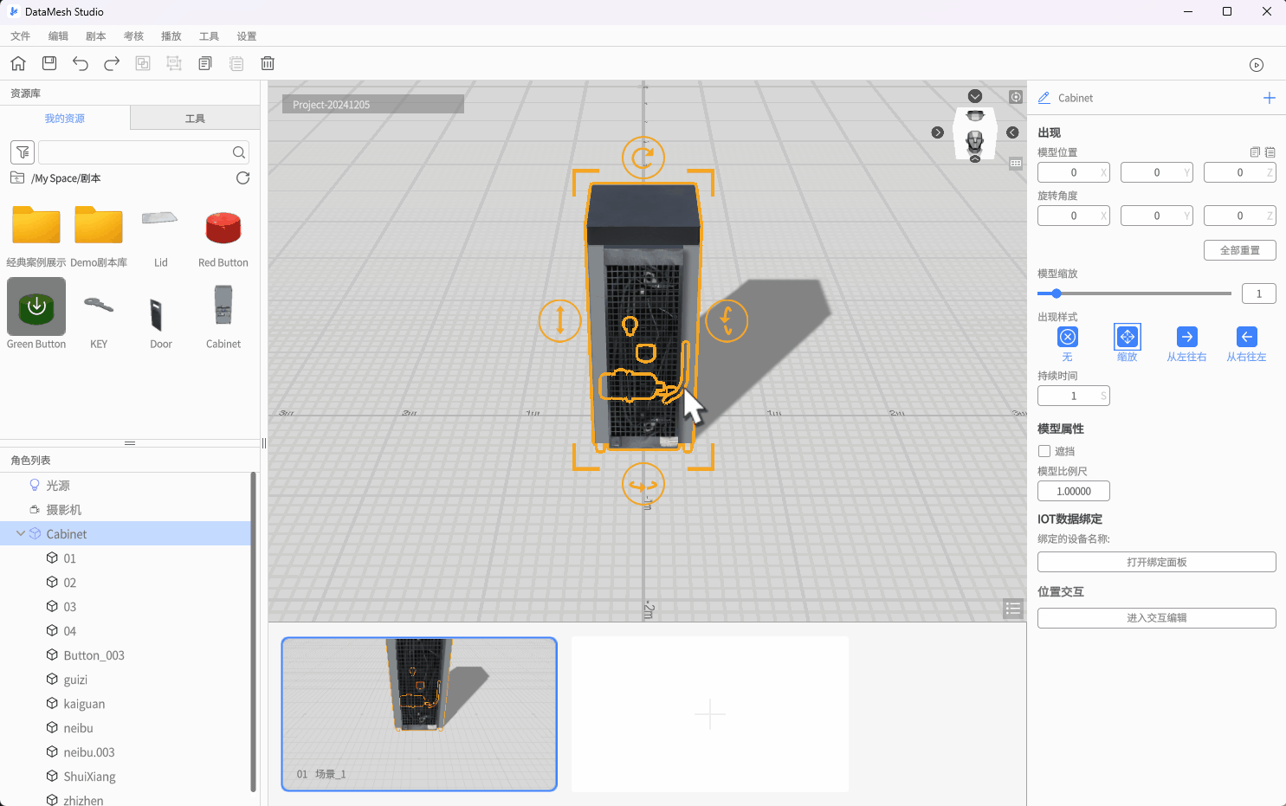Click the Delete trash icon
Screen dimensions: 1286x806
[268, 63]
